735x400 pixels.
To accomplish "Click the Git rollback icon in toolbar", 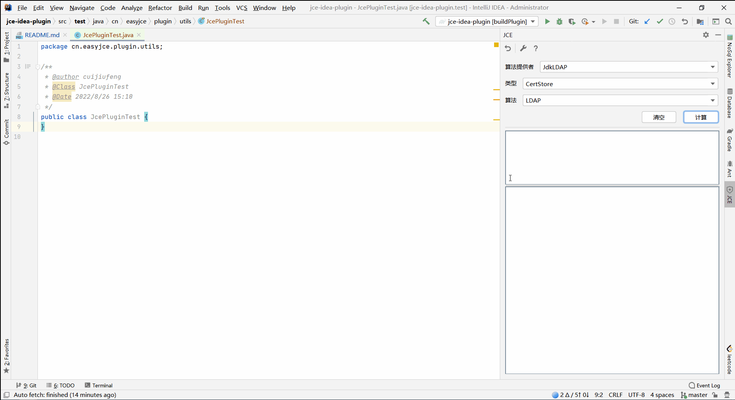I will click(x=685, y=21).
